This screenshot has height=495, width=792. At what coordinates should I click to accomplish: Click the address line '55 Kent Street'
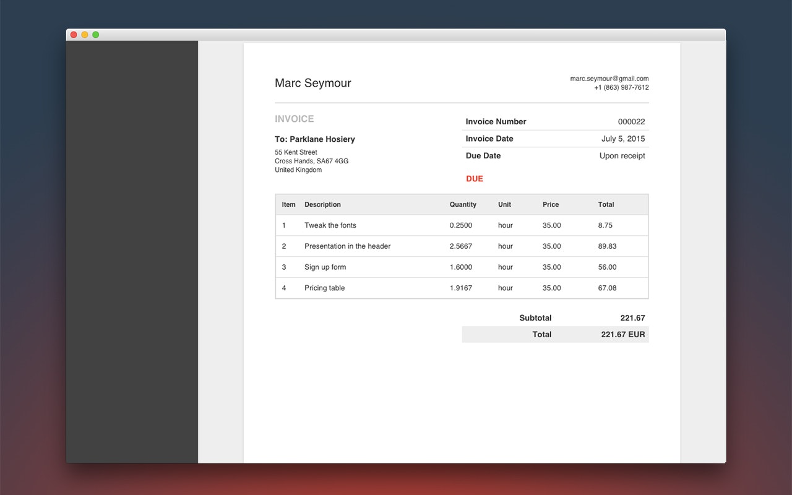tap(296, 152)
